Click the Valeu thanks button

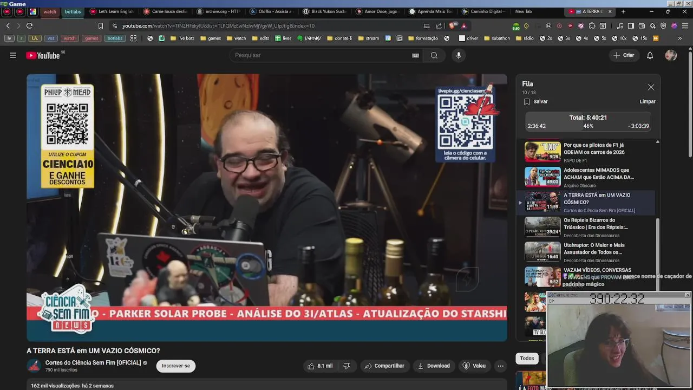click(x=474, y=366)
